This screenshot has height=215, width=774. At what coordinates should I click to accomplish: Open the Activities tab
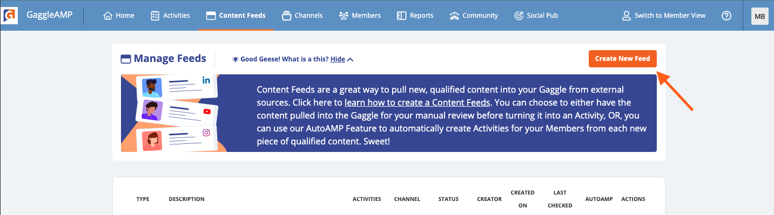170,16
